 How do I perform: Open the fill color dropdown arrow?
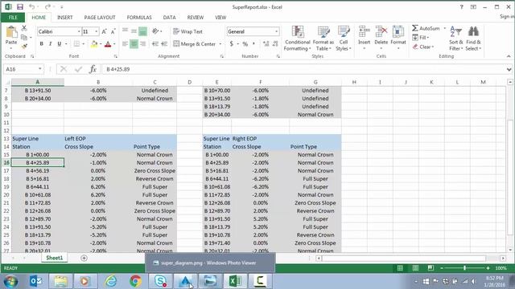[x=100, y=44]
